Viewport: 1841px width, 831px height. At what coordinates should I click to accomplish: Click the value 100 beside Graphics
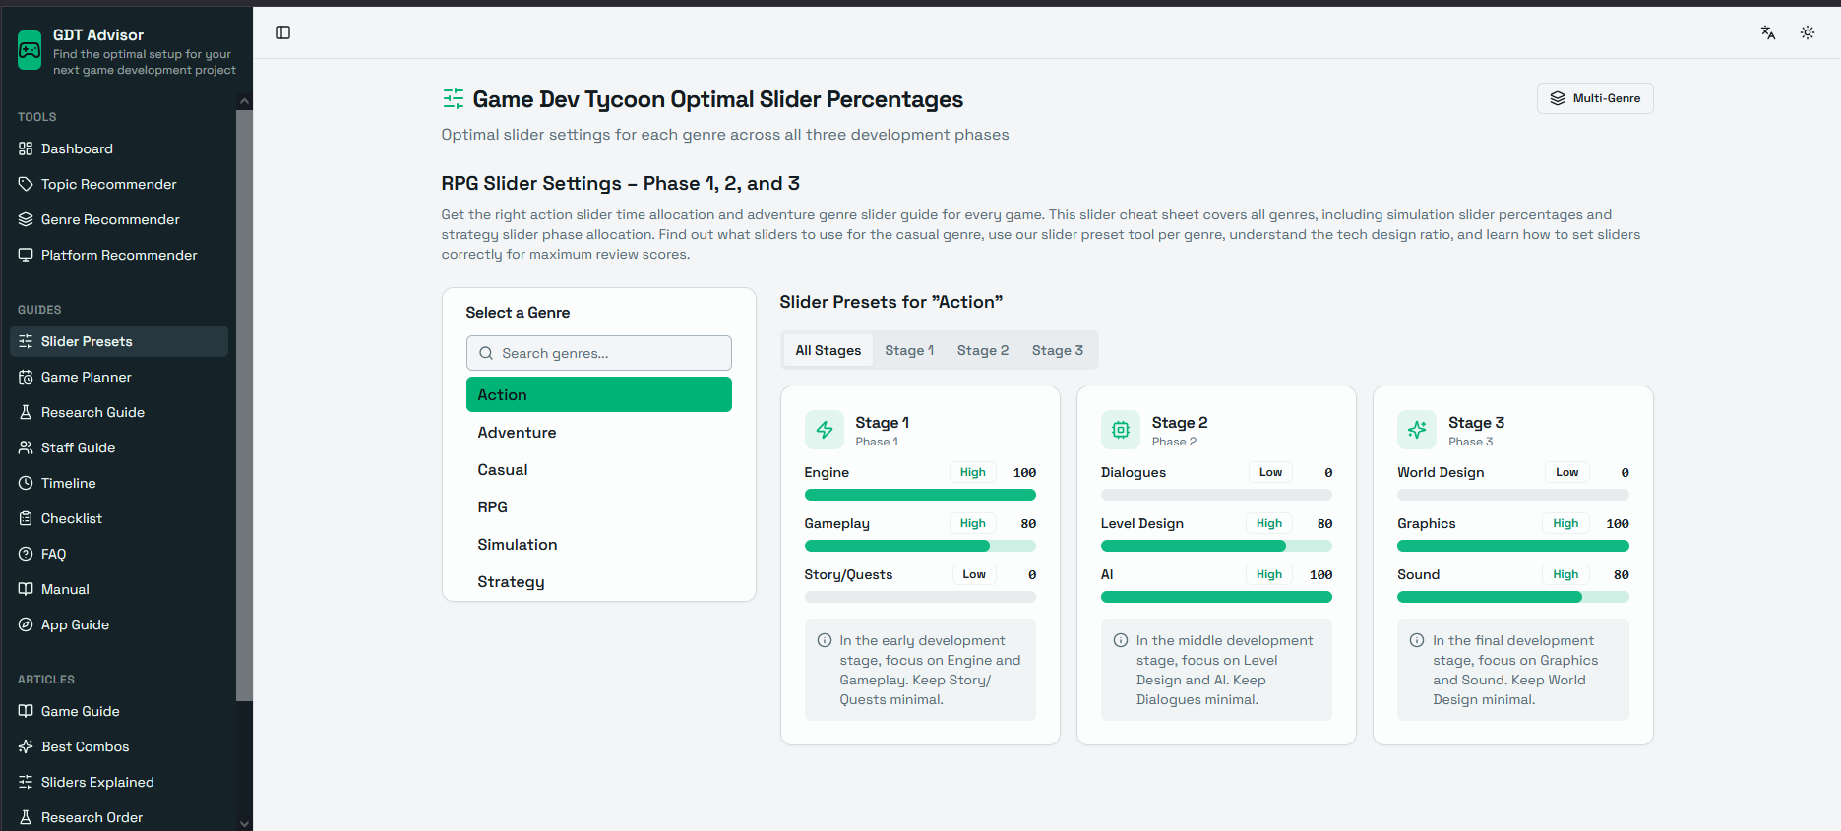click(1618, 523)
